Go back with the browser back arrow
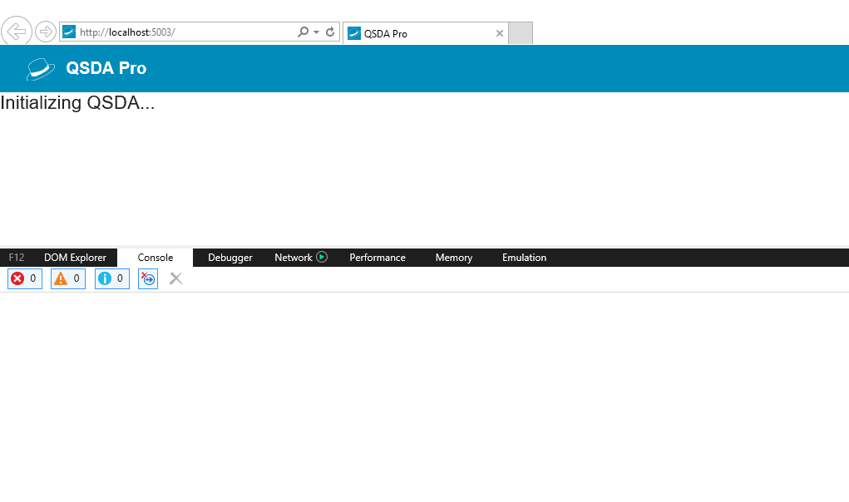The width and height of the screenshot is (849, 502). [17, 31]
